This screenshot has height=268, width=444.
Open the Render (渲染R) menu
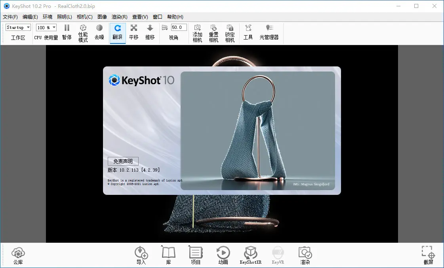(x=119, y=17)
